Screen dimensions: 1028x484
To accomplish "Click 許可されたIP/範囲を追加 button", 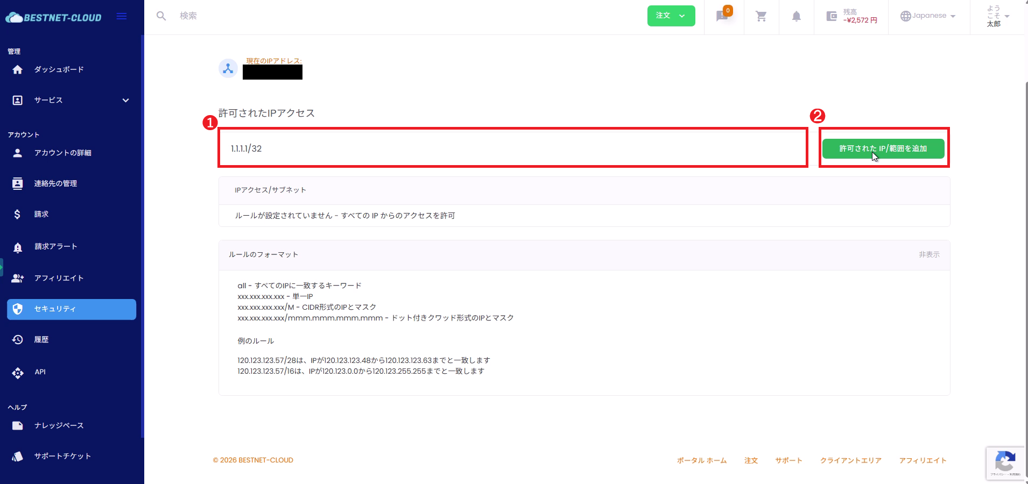I will click(x=883, y=148).
